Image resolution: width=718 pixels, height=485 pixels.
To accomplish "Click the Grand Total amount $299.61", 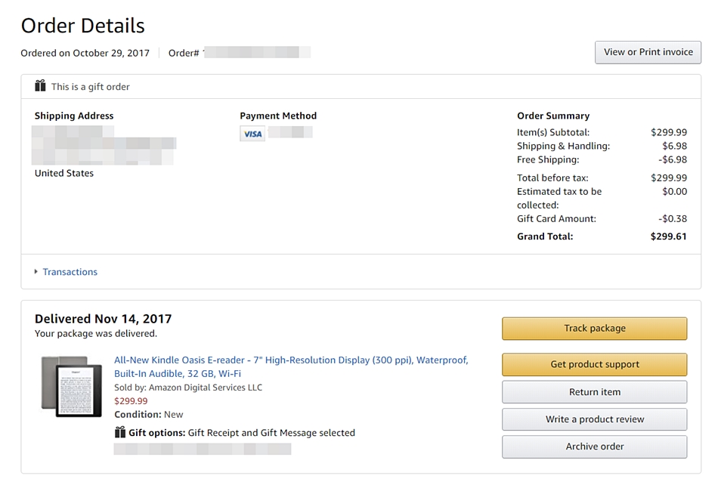I will (668, 236).
